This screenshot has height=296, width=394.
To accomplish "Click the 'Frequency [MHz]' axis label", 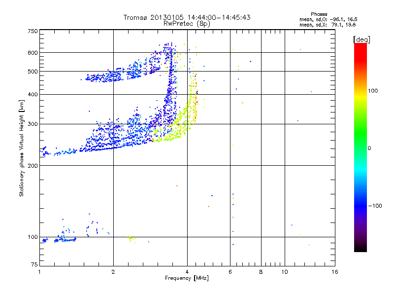I will click(187, 278).
